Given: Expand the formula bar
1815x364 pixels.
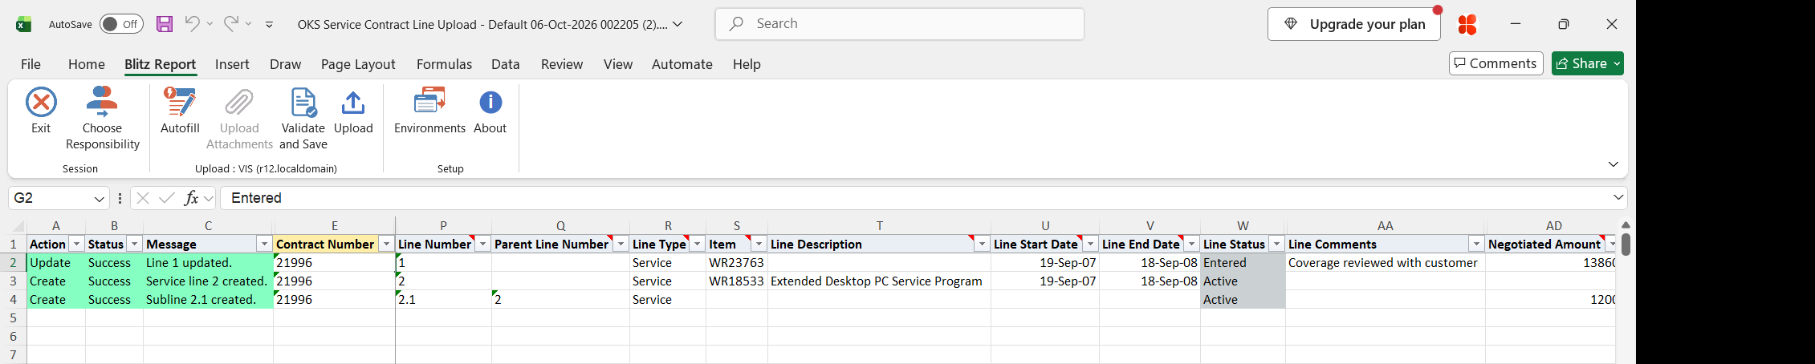Looking at the screenshot, I should [1618, 197].
